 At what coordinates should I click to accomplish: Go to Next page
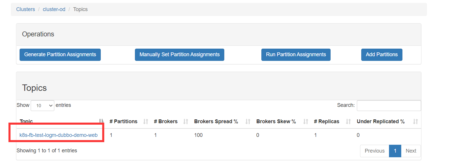pos(411,151)
